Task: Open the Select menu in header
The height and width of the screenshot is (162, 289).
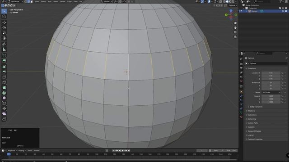Action: [43, 1]
